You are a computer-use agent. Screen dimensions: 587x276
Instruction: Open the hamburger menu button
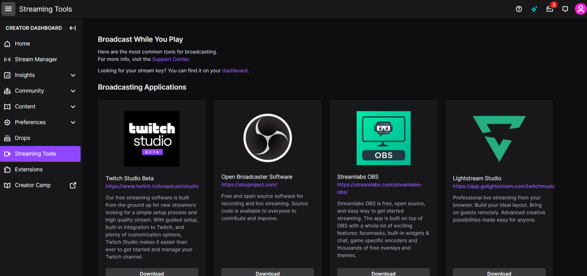8,9
